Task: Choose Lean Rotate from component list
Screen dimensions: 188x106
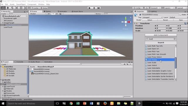Action: pos(160,60)
